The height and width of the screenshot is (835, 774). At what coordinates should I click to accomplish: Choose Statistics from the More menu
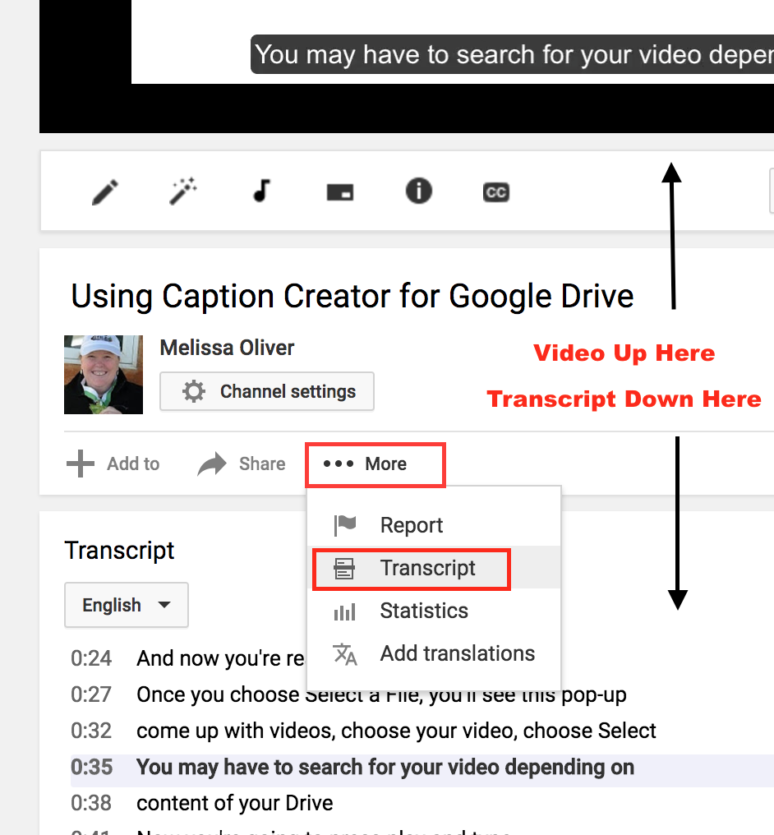coord(434,611)
